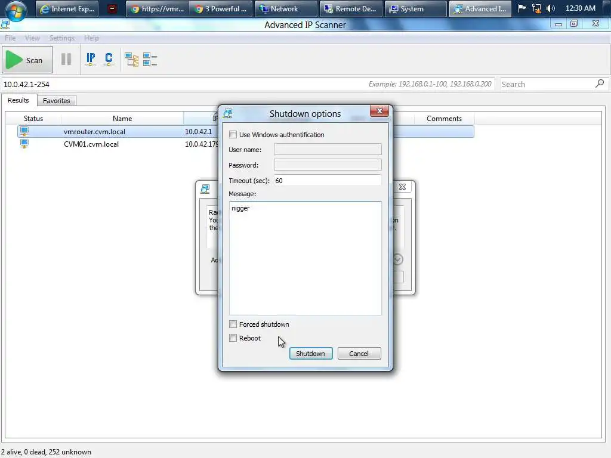The width and height of the screenshot is (611, 458).
Task: Click the Password field
Action: click(x=328, y=165)
